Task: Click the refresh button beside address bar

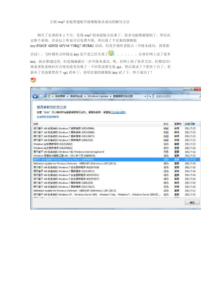Action: [x=150, y=96]
